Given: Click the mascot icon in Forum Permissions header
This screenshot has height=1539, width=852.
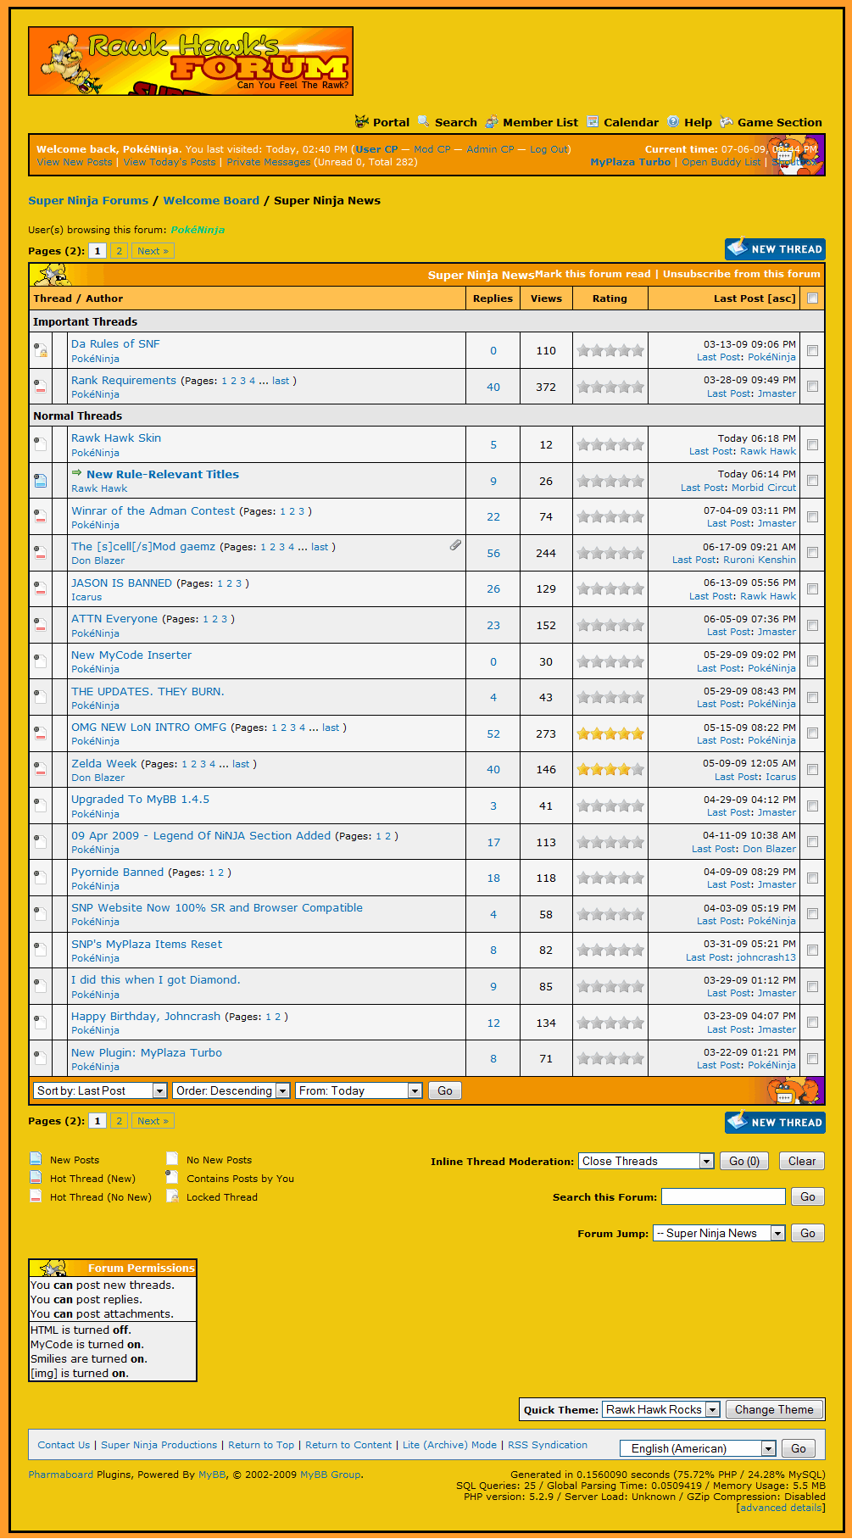Looking at the screenshot, I should coord(54,1268).
